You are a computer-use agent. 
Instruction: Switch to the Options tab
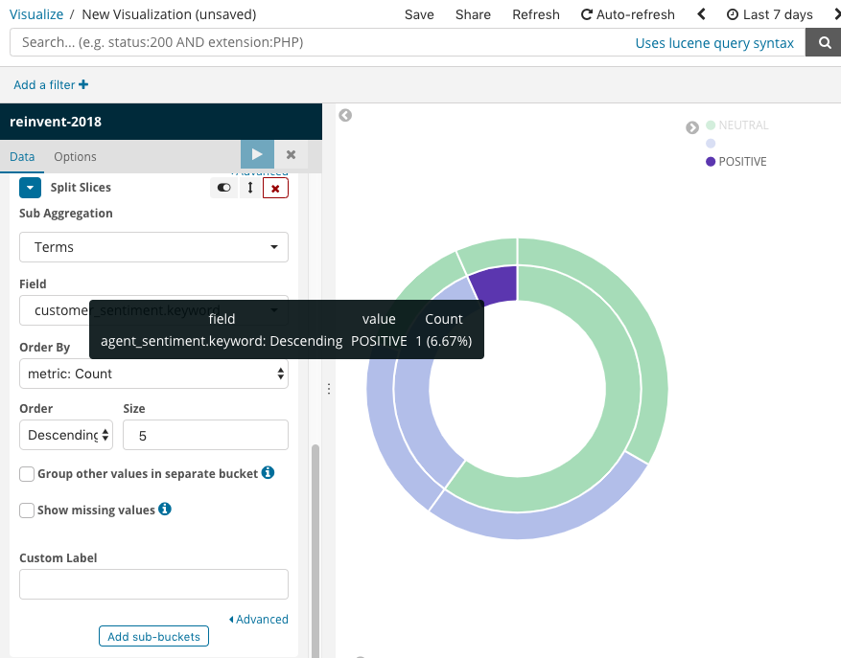tap(75, 156)
